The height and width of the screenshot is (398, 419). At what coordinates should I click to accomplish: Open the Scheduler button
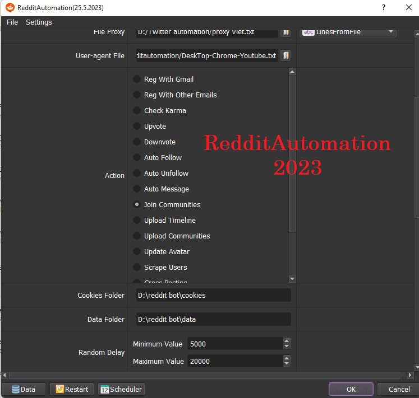(121, 389)
